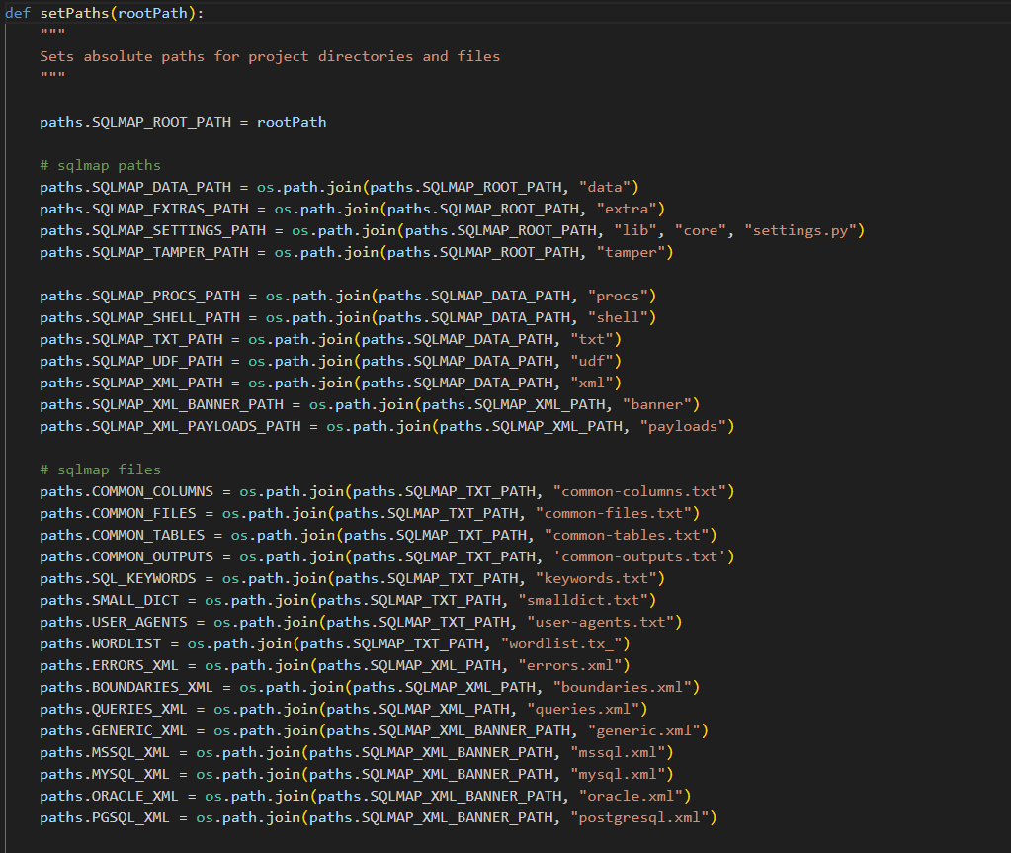Click the "shell" string literal

click(x=618, y=317)
